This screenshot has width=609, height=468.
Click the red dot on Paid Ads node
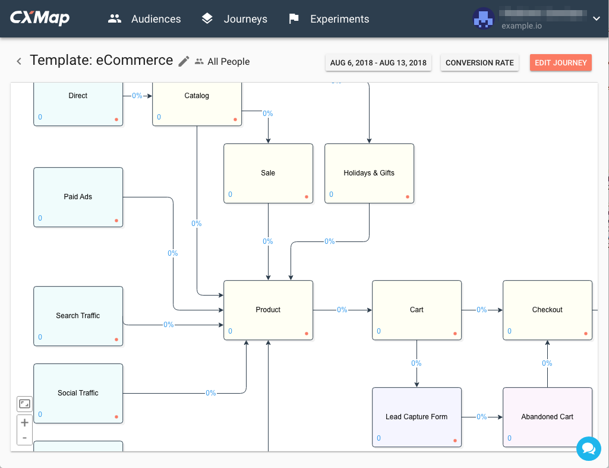coord(116,221)
